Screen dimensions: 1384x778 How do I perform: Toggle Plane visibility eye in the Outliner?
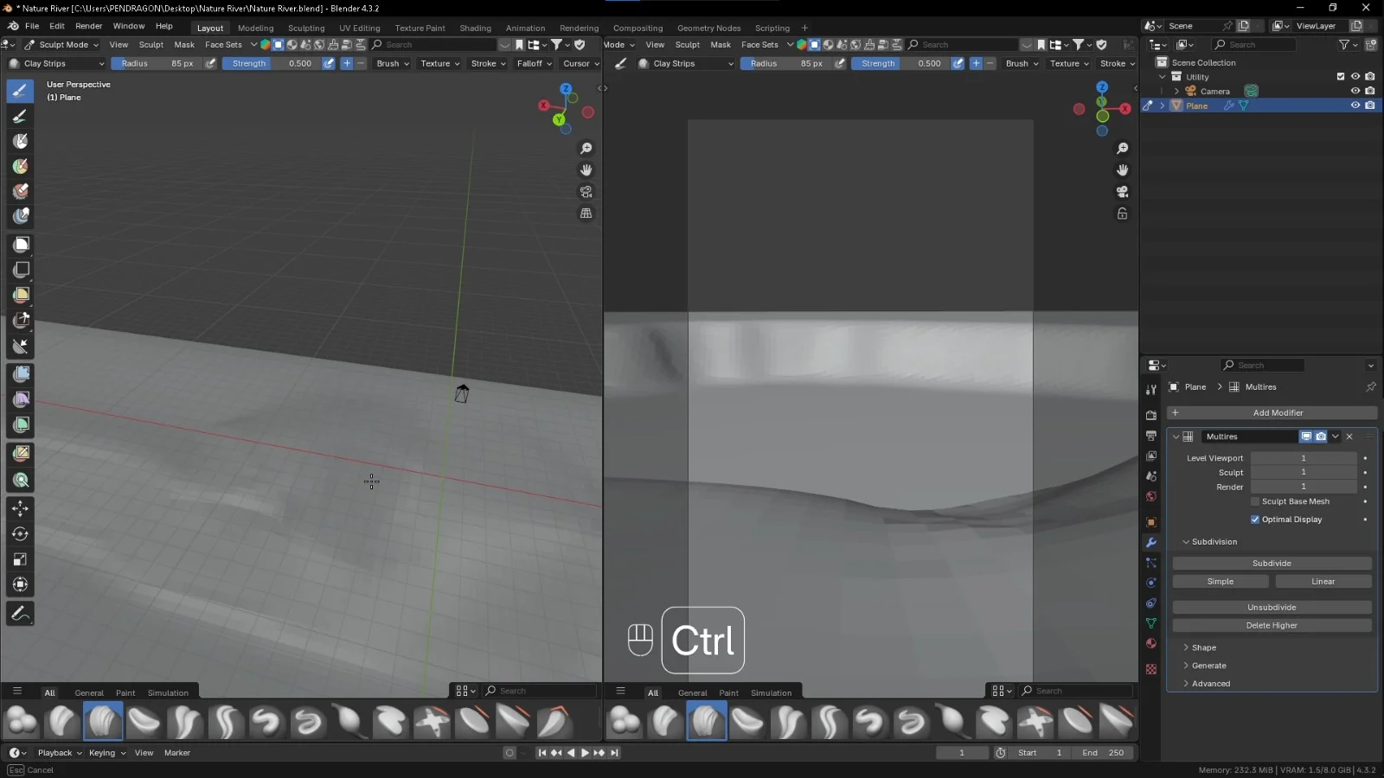pos(1355,105)
